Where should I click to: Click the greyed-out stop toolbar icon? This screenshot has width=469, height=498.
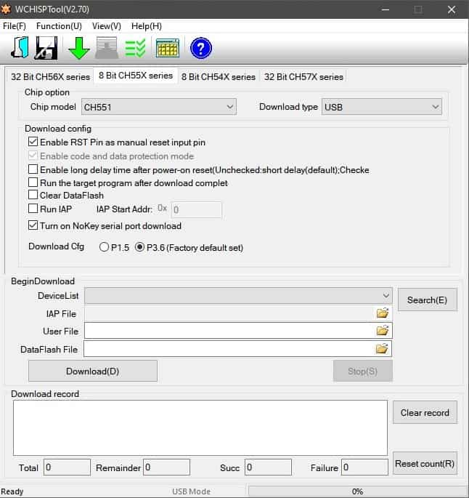107,48
